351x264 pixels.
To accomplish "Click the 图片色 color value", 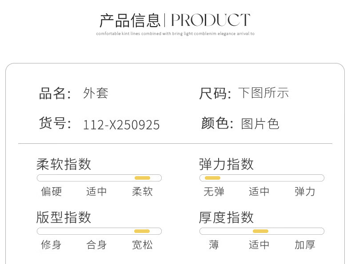I will pos(260,124).
